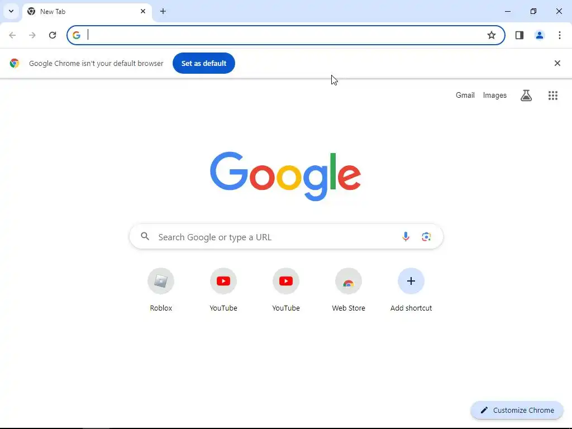
Task: Open the Web Store shortcut
Action: pos(349,290)
